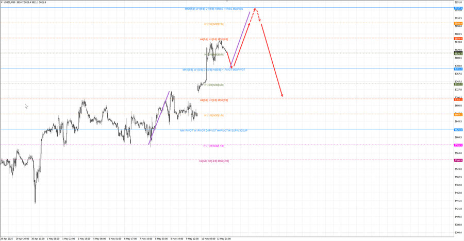The width and height of the screenshot is (464, 241).
Task: Select the magenta H1[-1/8] M30[-1/8] label
Action: [x=213, y=146]
